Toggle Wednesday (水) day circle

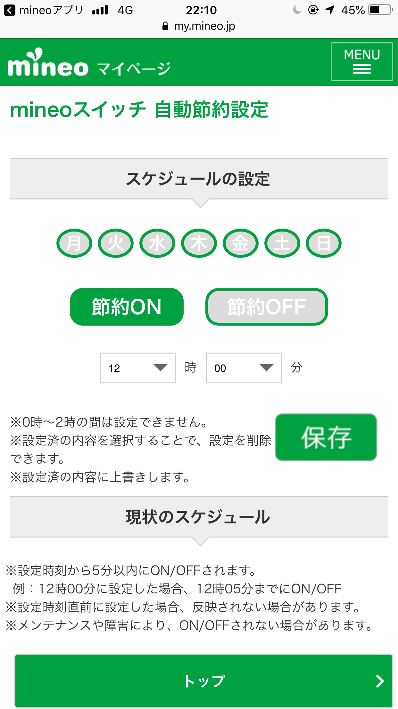[x=157, y=243]
